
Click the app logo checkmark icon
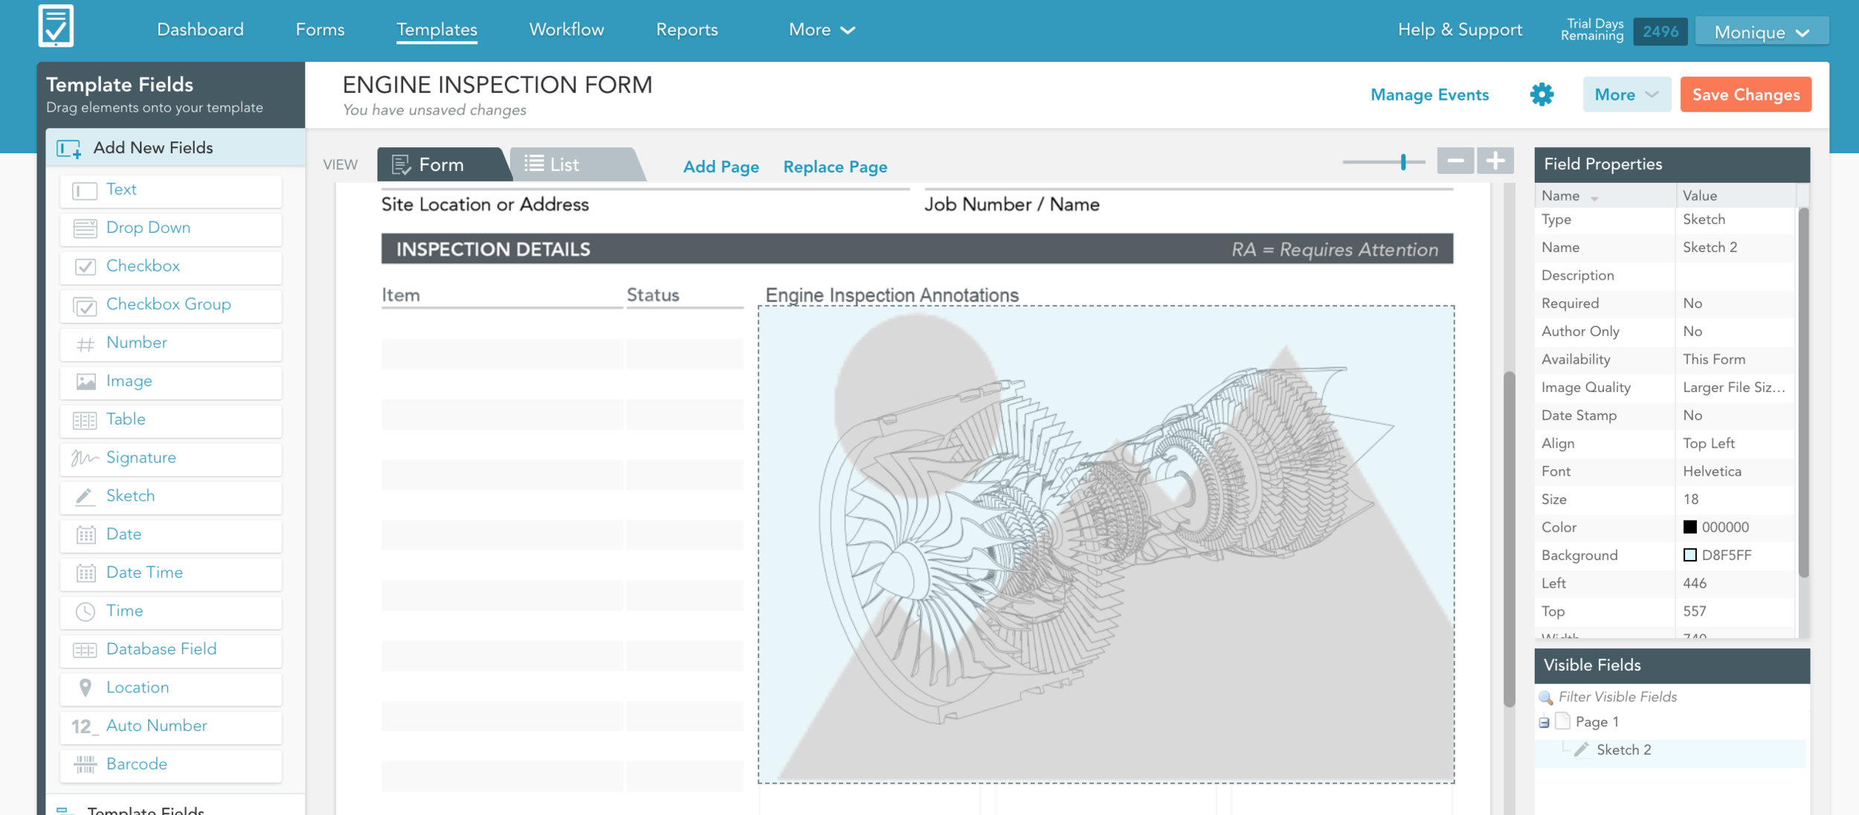point(56,26)
